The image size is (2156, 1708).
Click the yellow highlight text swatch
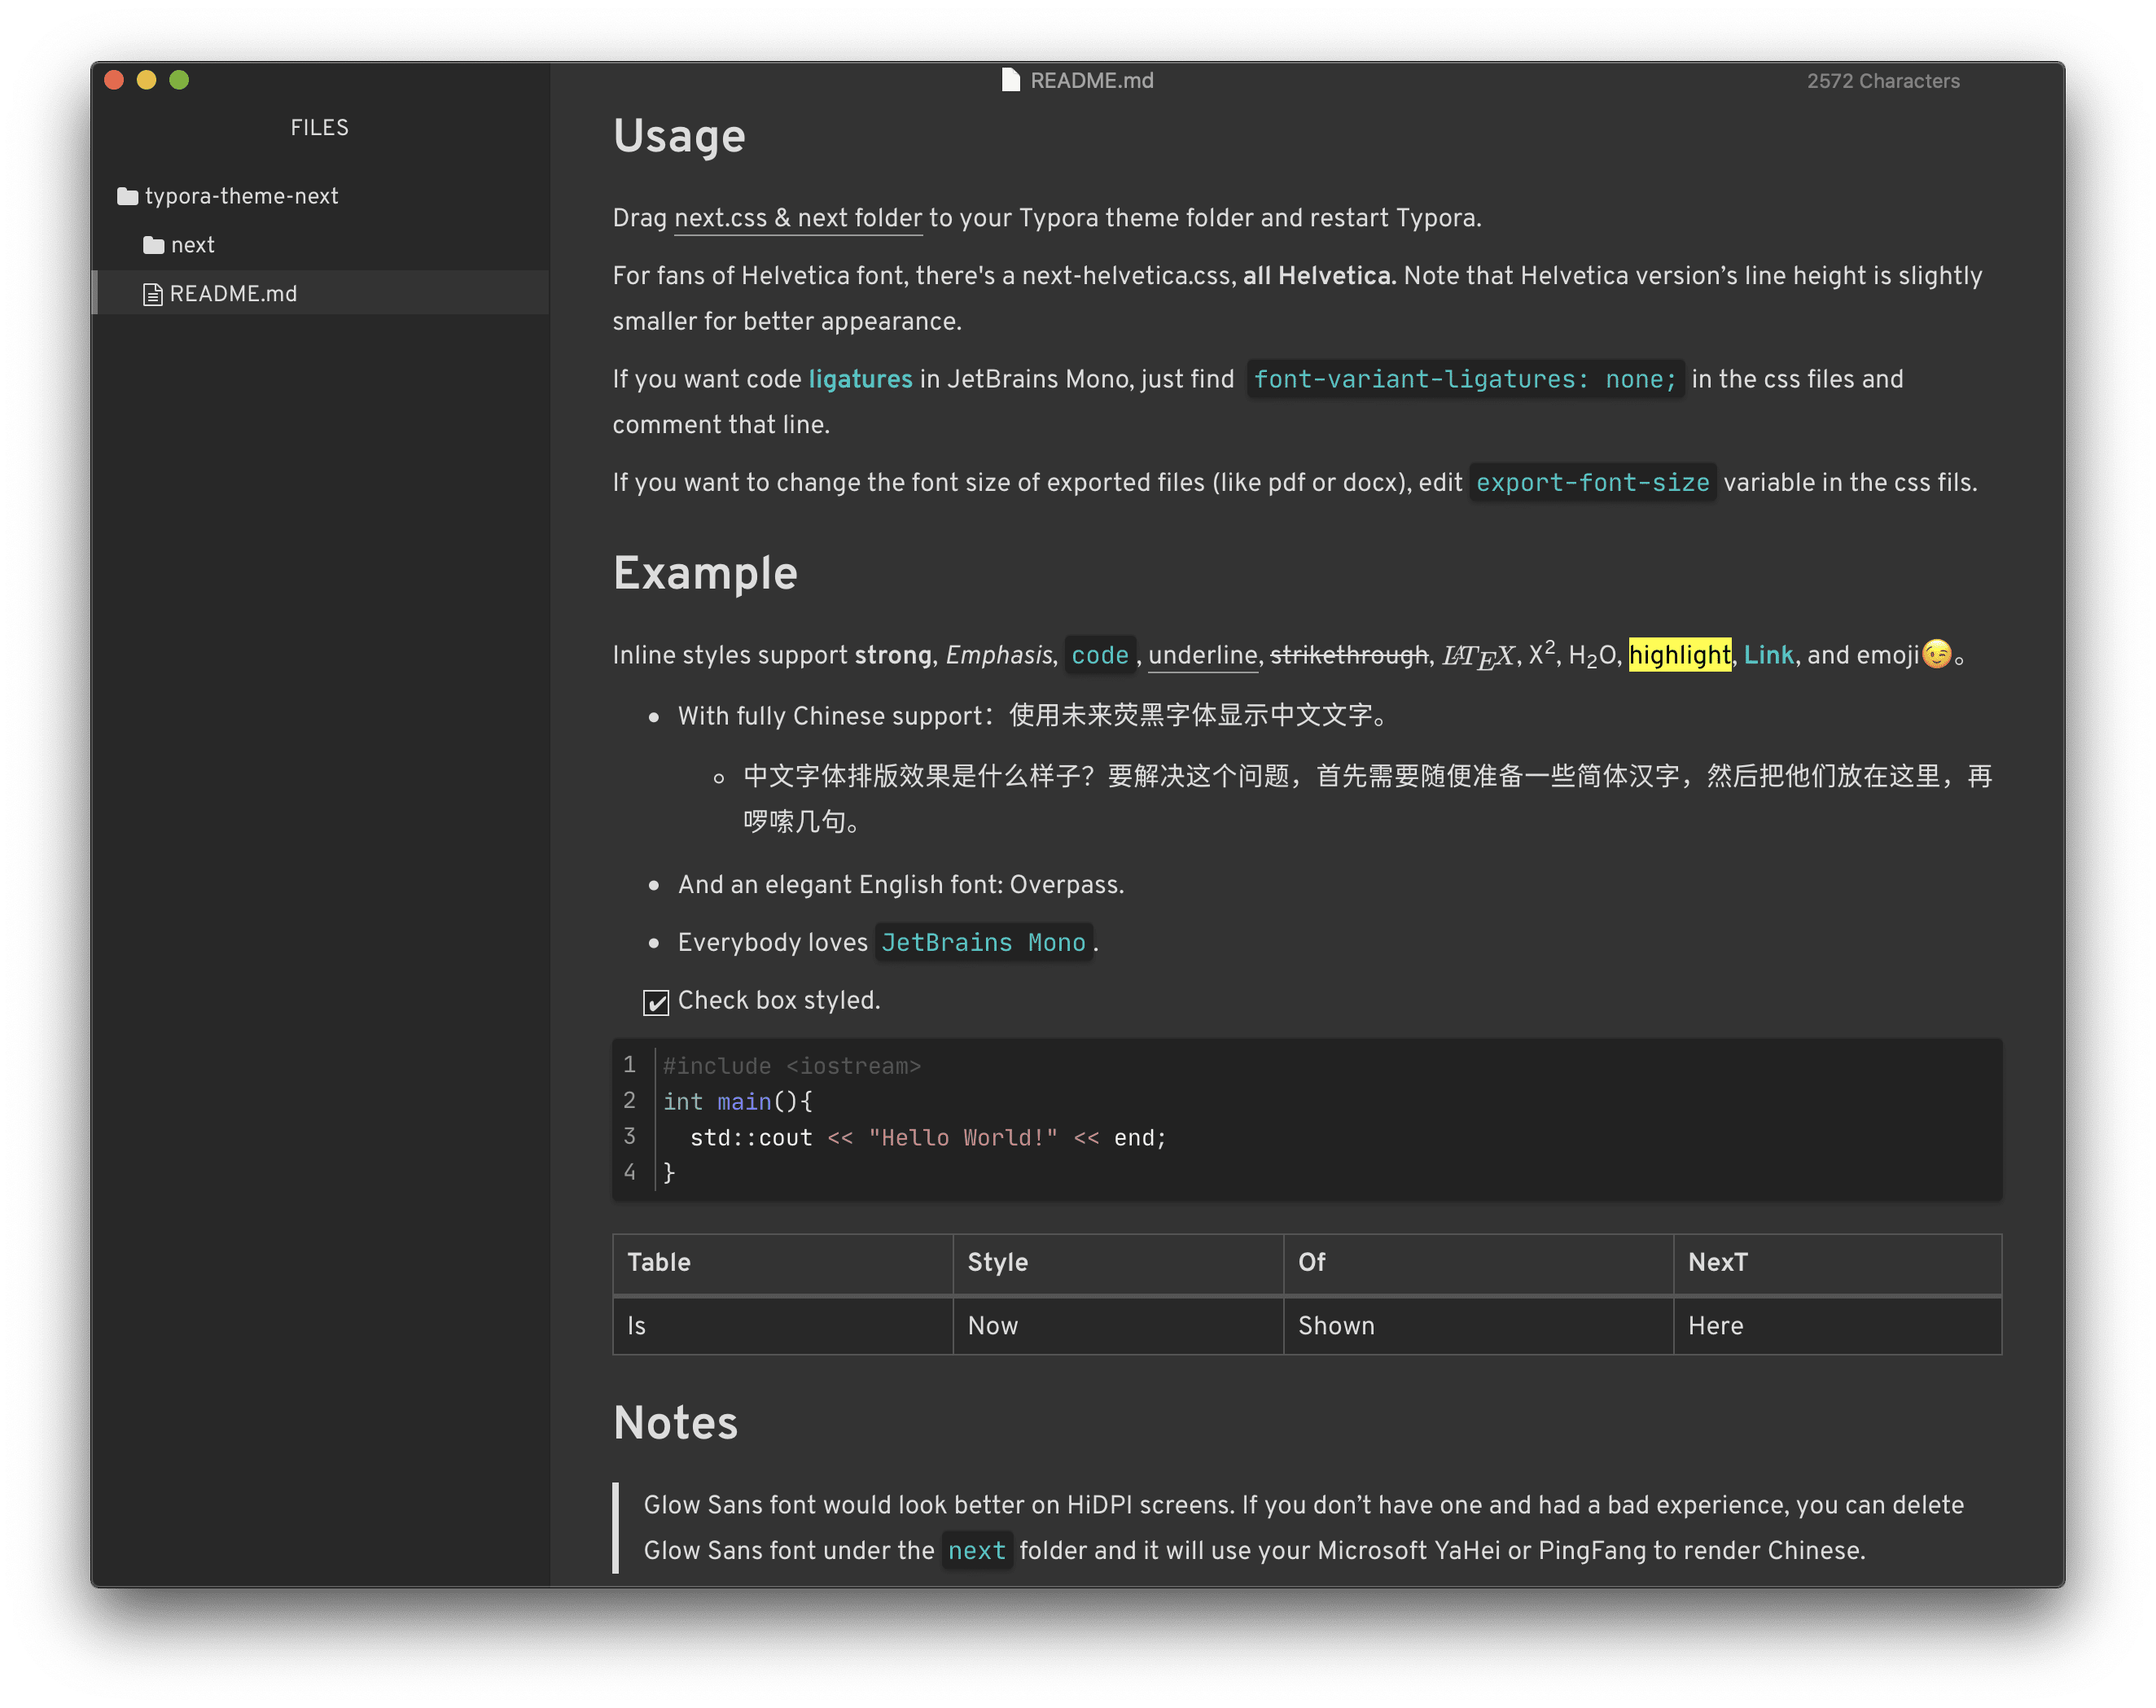pos(1679,655)
